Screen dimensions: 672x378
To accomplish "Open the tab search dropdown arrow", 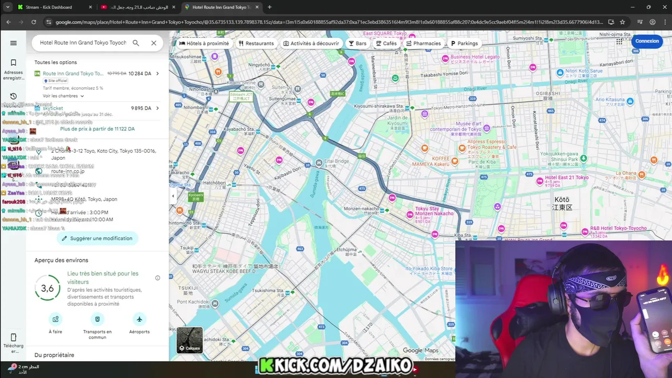I will pos(7,7).
